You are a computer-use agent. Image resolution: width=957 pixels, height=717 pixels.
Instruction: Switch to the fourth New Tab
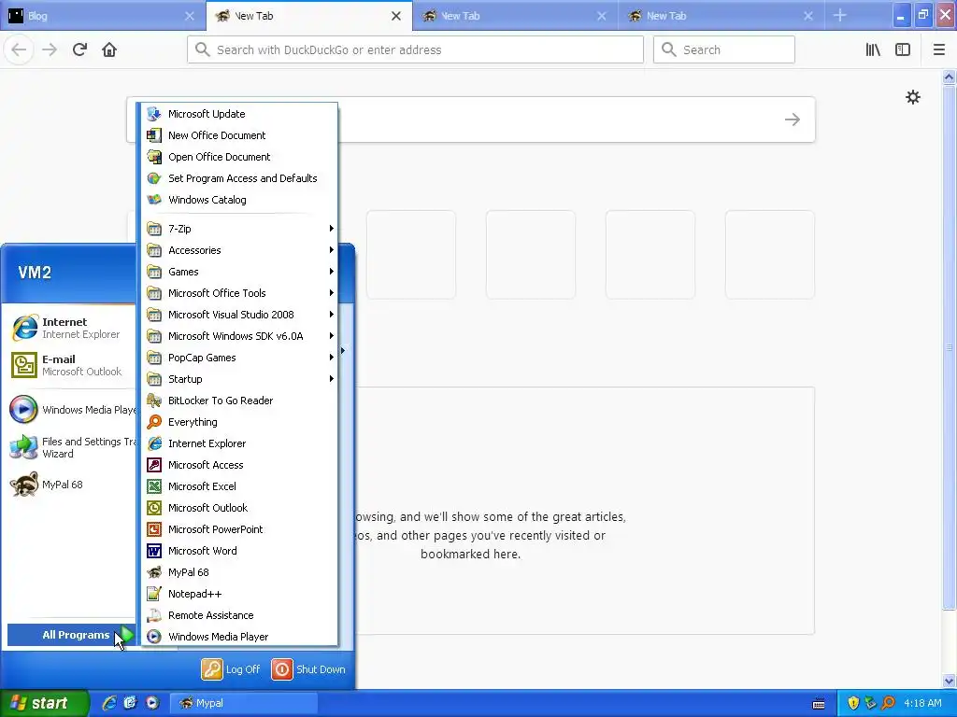[x=722, y=16]
